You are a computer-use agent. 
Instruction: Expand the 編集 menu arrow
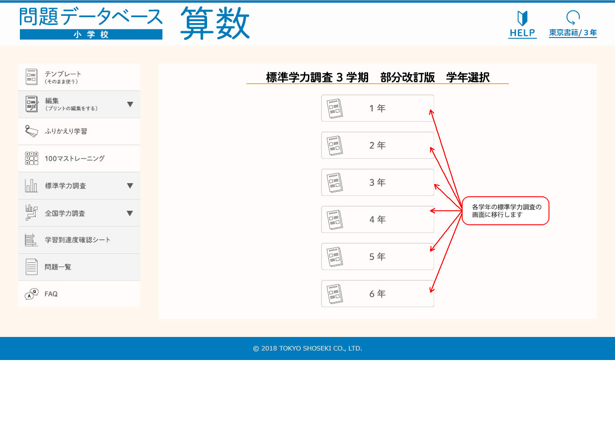[x=130, y=104]
